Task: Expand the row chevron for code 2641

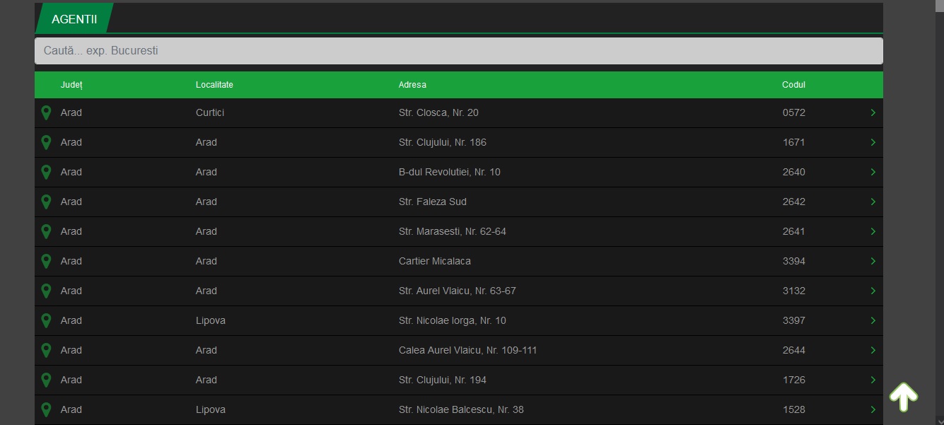Action: click(873, 231)
